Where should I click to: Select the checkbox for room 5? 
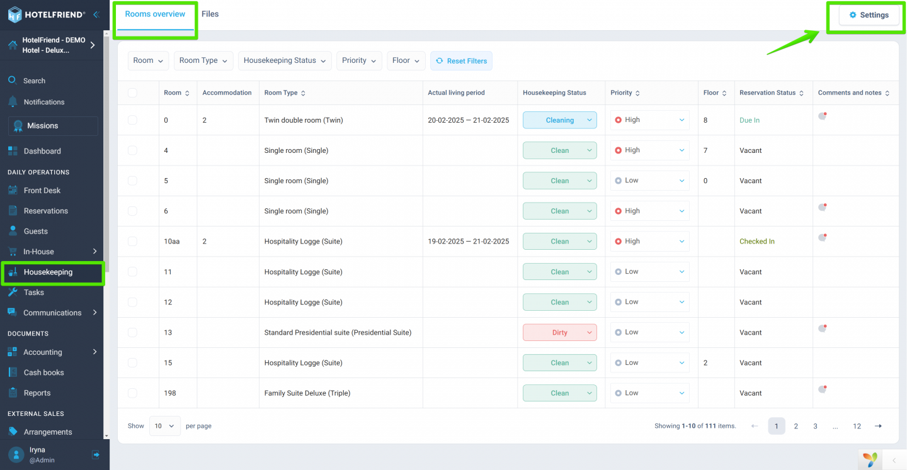point(132,181)
